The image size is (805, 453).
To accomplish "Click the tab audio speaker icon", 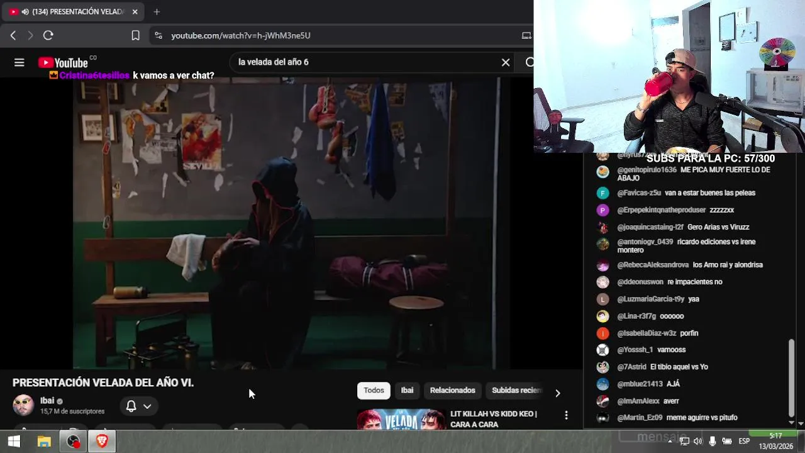I will 25,11.
